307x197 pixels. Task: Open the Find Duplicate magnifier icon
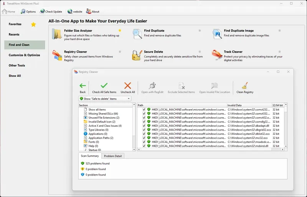pyautogui.click(x=137, y=34)
